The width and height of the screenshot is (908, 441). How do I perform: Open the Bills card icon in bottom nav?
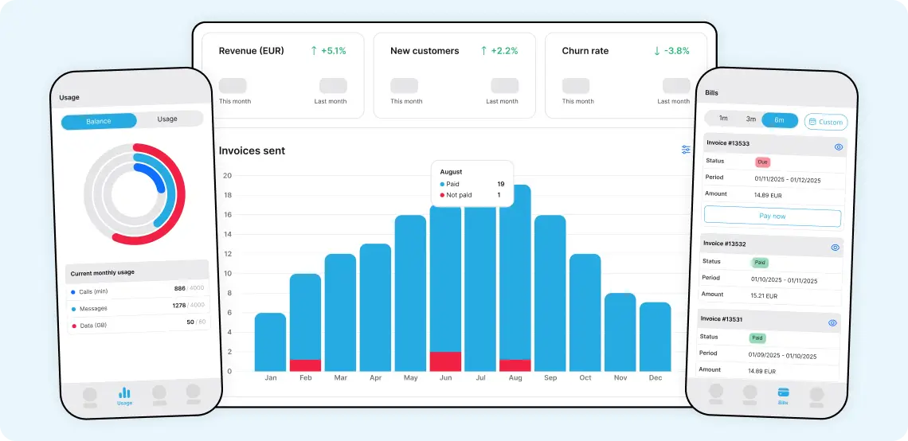click(x=783, y=392)
